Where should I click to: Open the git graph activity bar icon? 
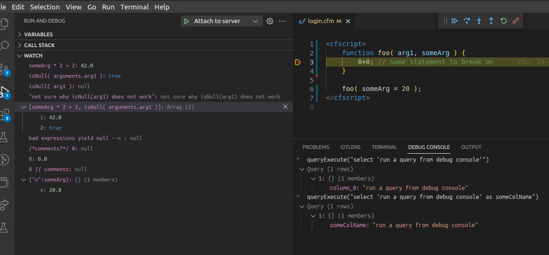(4, 160)
